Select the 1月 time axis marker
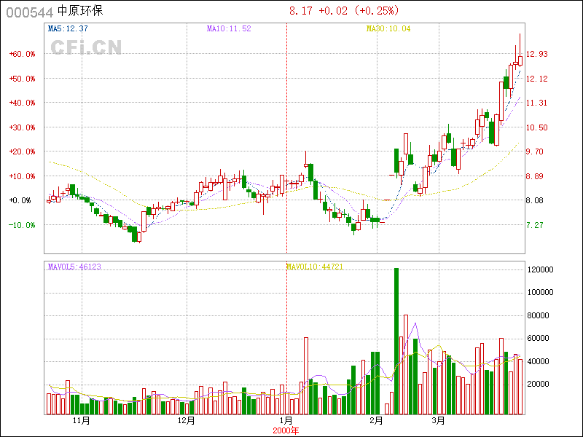The image size is (583, 437). 286,421
